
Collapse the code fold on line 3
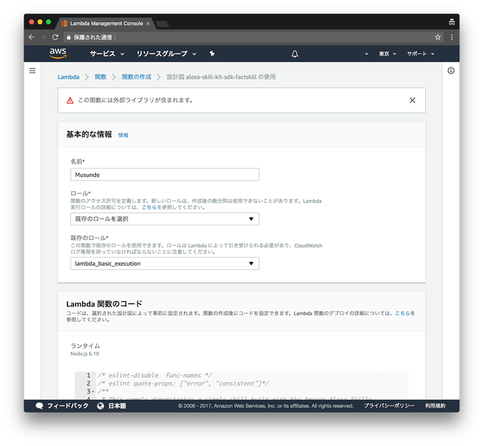[93, 392]
